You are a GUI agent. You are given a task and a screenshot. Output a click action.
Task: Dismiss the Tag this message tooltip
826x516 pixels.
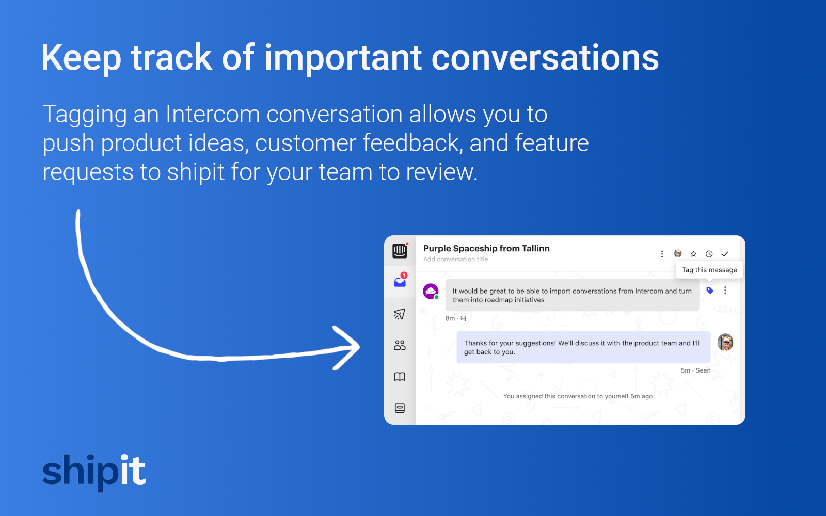tap(709, 269)
